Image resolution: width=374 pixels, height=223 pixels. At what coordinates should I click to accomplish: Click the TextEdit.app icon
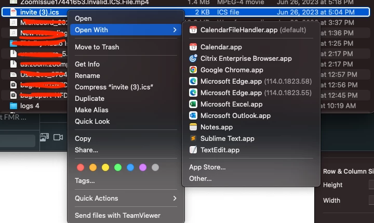tap(193, 150)
